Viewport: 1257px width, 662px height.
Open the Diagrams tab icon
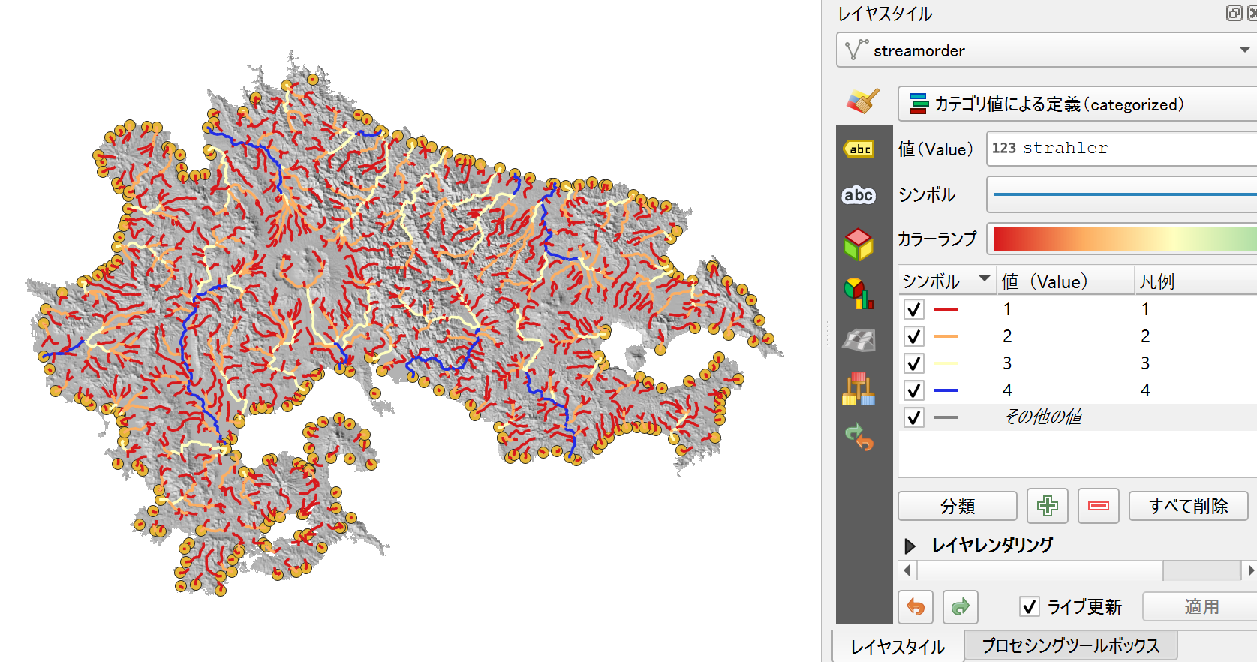[859, 293]
